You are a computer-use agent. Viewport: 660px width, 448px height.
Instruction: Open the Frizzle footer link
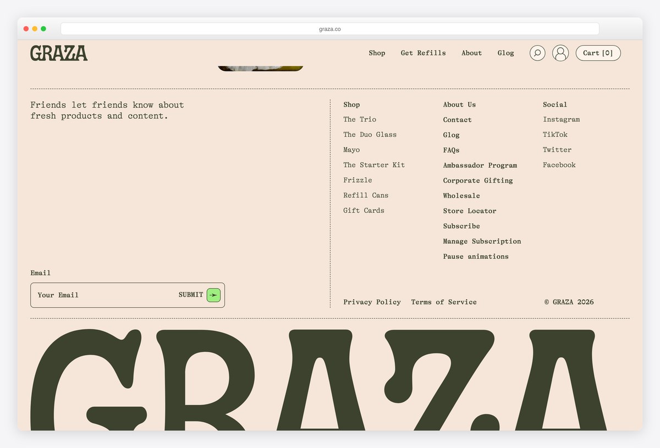point(358,180)
